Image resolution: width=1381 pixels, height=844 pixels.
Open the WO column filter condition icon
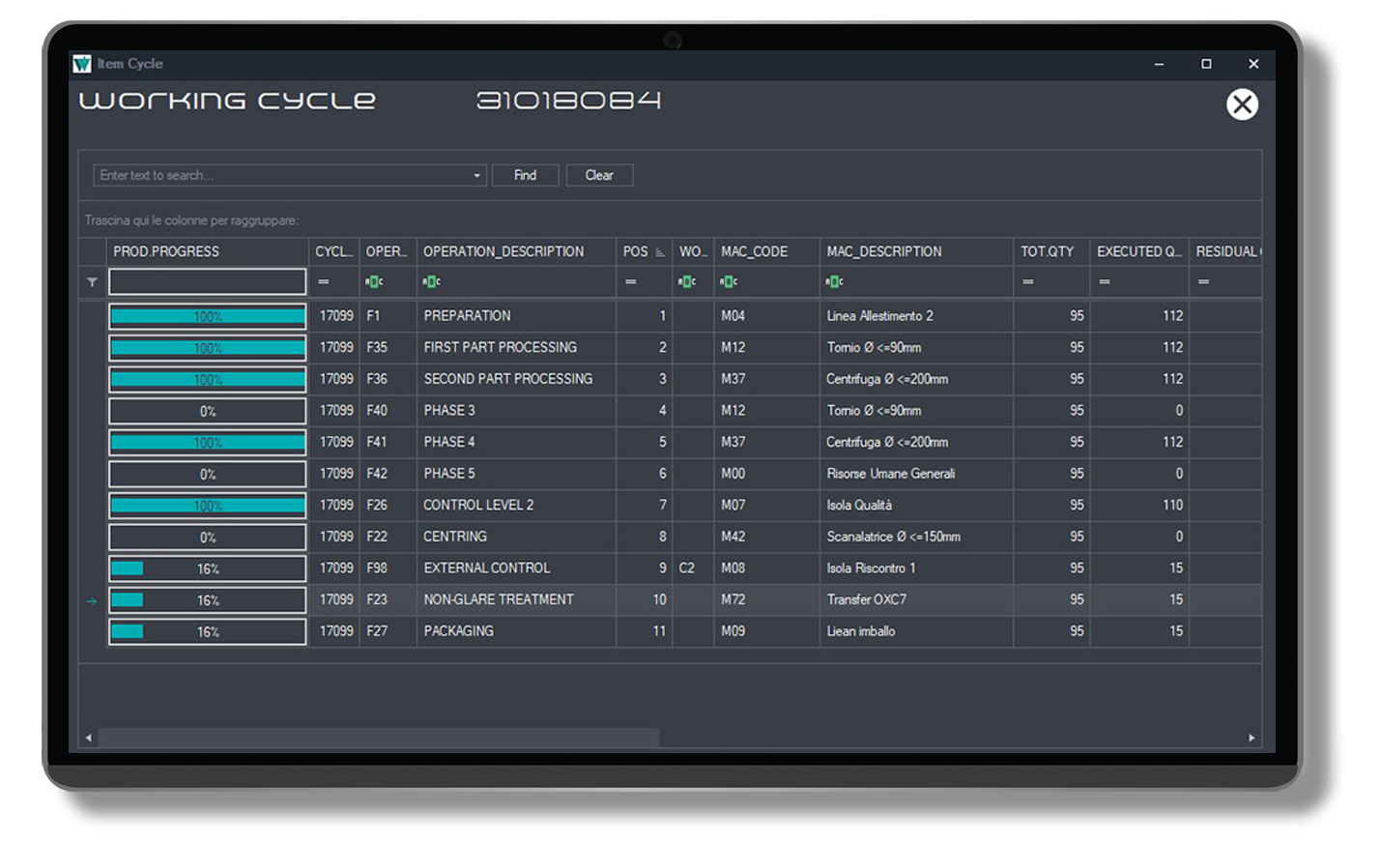coord(687,281)
